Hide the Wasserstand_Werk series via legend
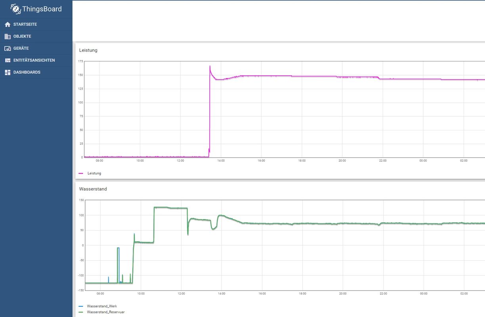 [102, 306]
